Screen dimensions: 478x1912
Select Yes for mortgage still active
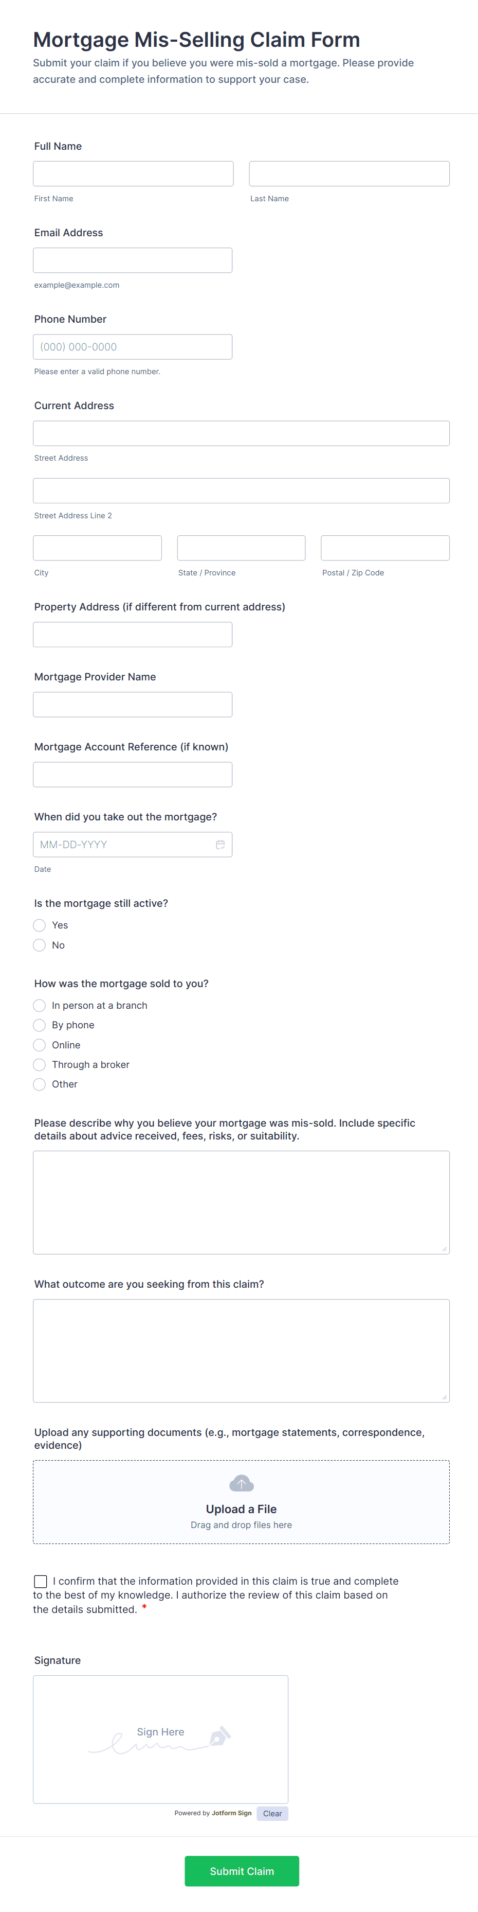click(x=40, y=925)
